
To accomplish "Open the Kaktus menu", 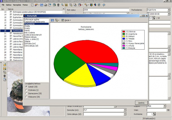I will [x=9, y=5].
